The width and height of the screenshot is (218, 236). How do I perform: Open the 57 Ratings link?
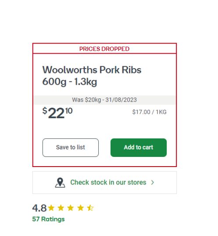[48, 219]
